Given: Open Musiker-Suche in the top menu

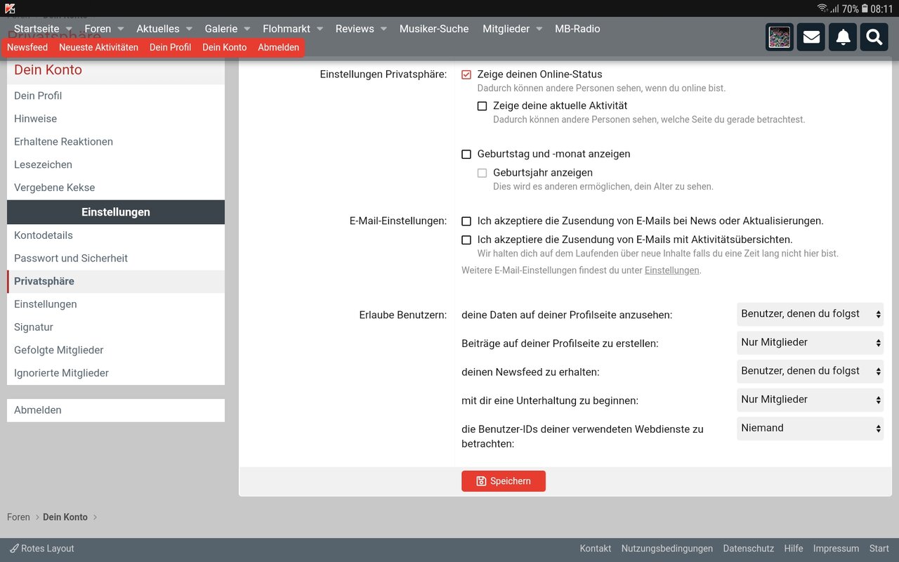Looking at the screenshot, I should (434, 29).
